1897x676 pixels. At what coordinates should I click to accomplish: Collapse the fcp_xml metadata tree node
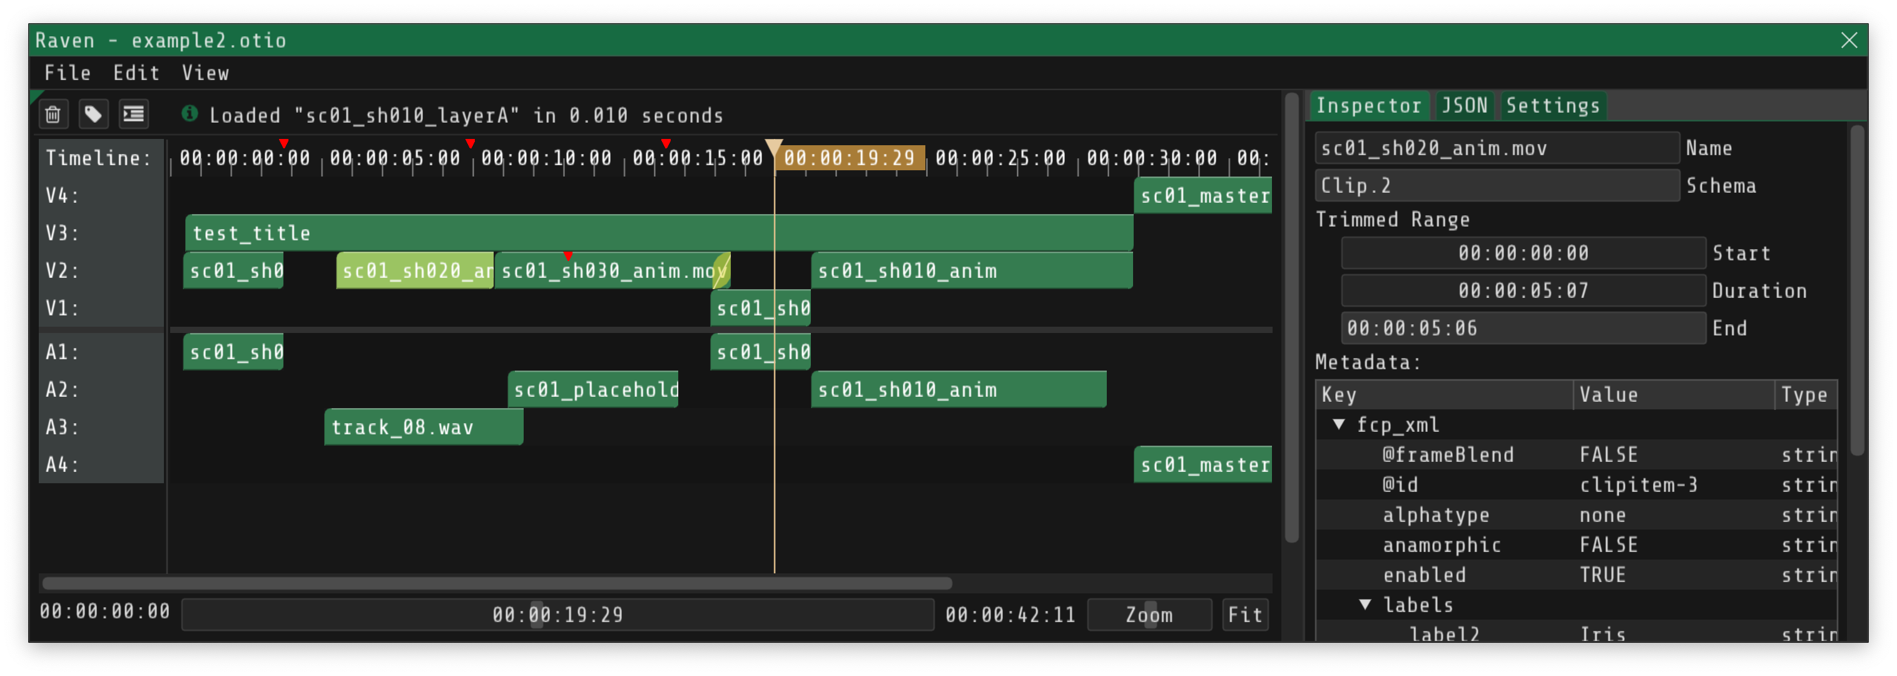[1340, 424]
